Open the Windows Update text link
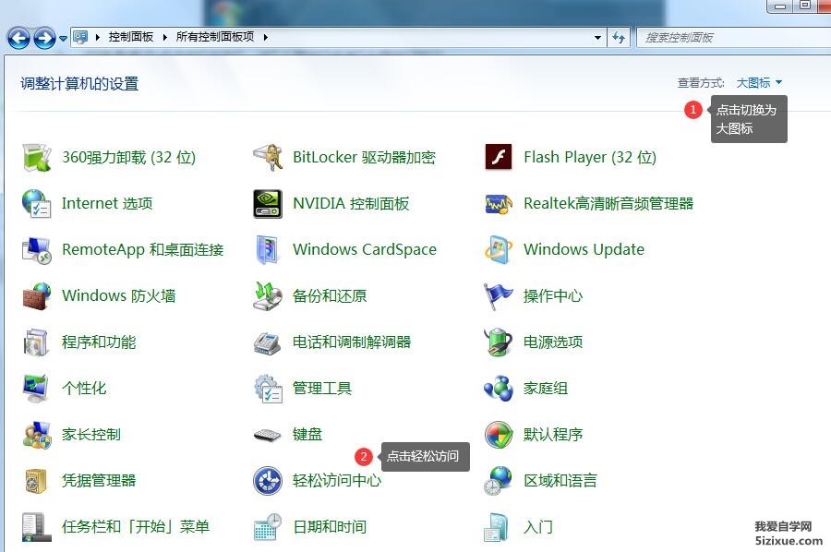 point(584,249)
